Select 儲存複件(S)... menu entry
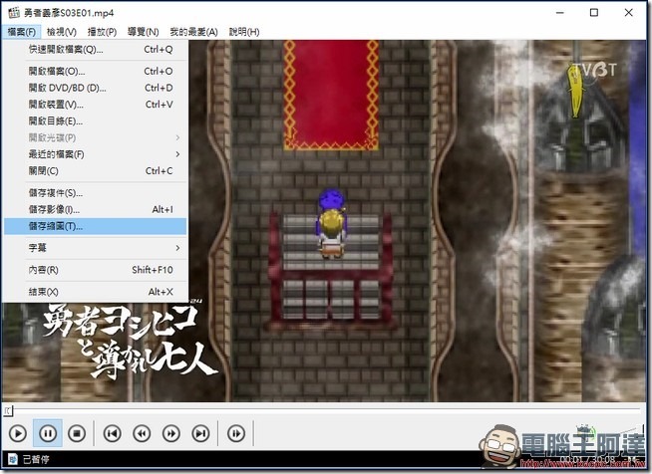 [96, 193]
